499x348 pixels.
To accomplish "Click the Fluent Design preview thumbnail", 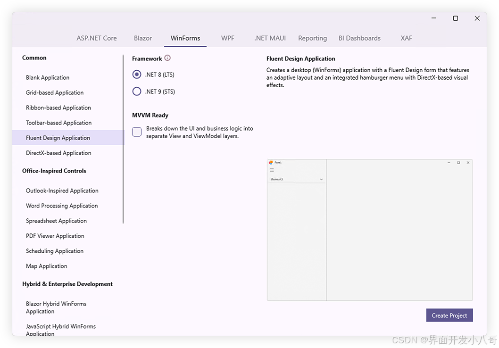I will coord(370,230).
